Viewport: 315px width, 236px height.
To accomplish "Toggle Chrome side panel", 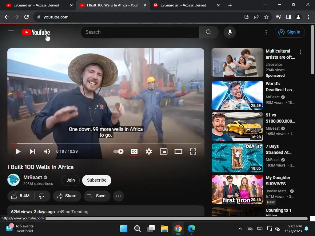I will (289, 17).
